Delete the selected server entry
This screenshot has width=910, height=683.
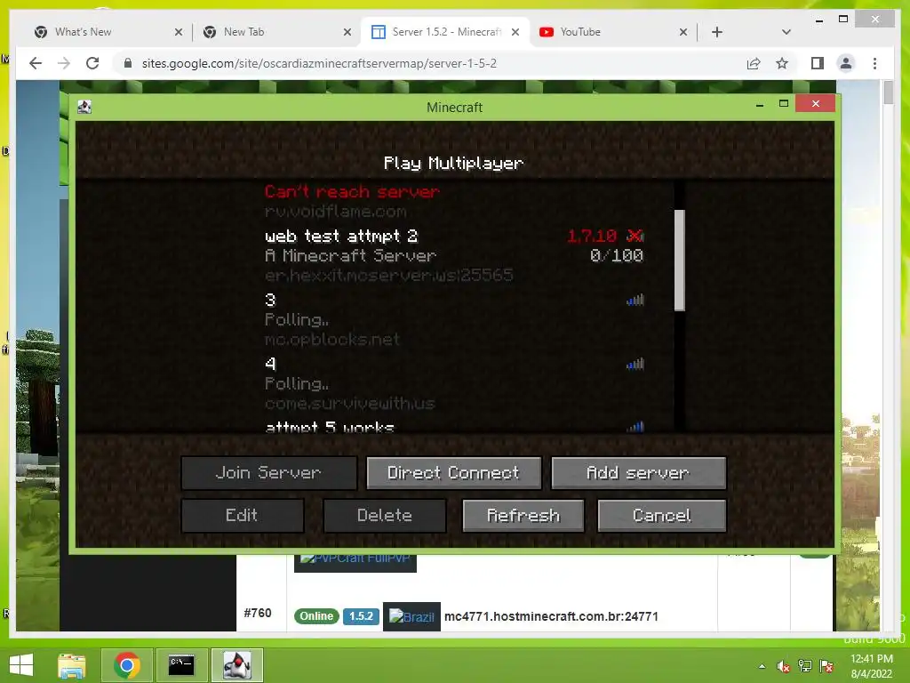tap(385, 515)
